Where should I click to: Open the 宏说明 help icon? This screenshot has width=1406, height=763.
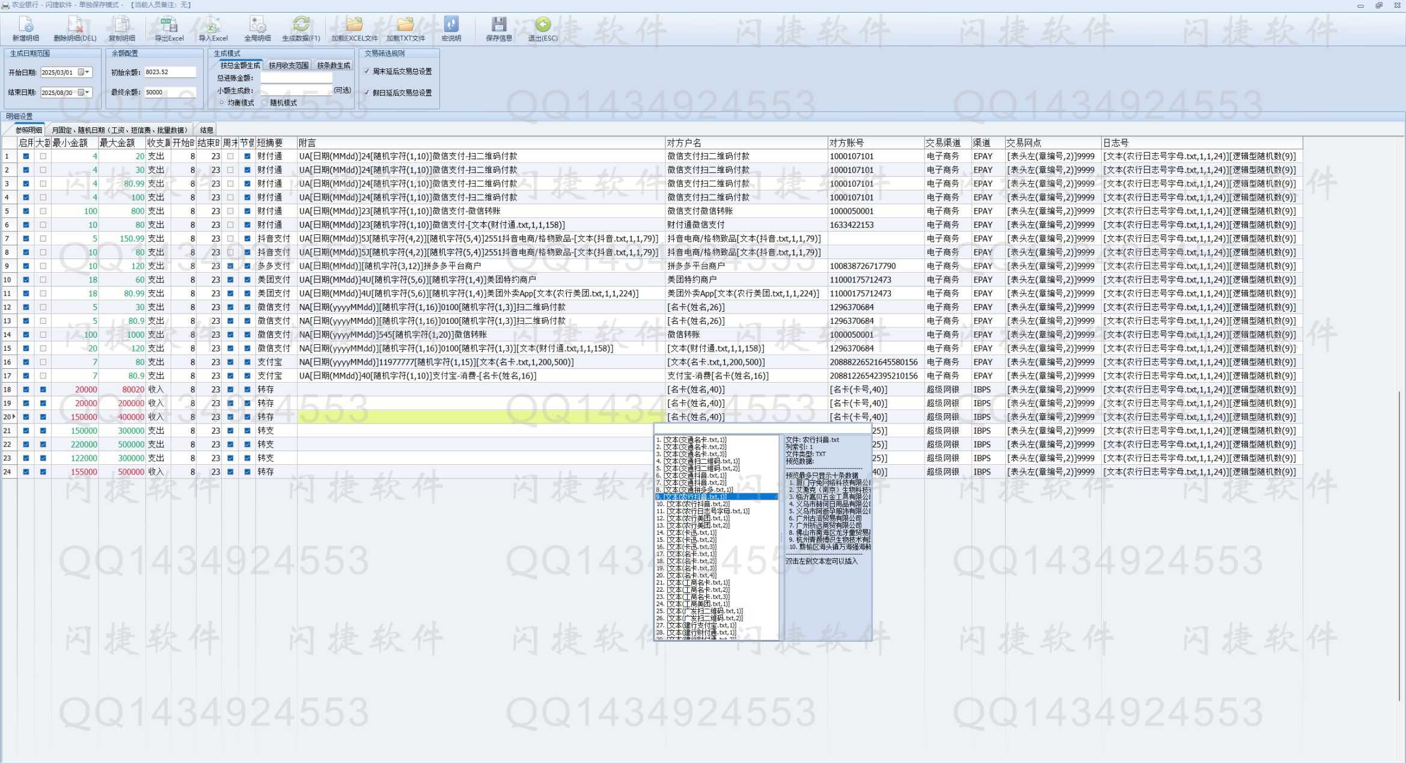pos(451,25)
